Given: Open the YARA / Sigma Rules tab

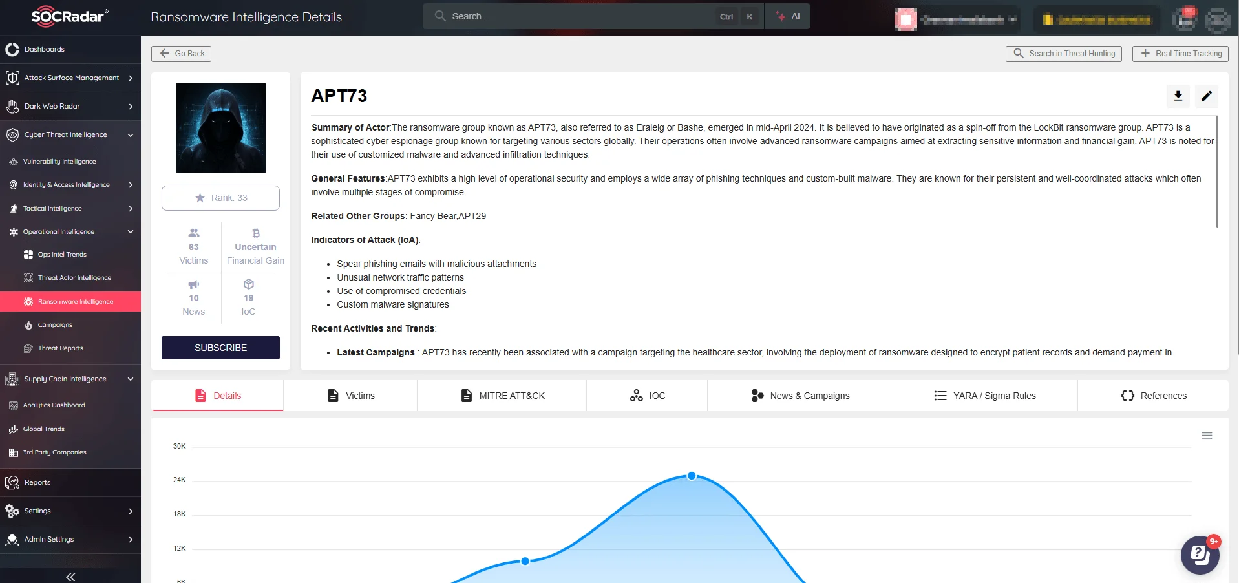Looking at the screenshot, I should (985, 396).
